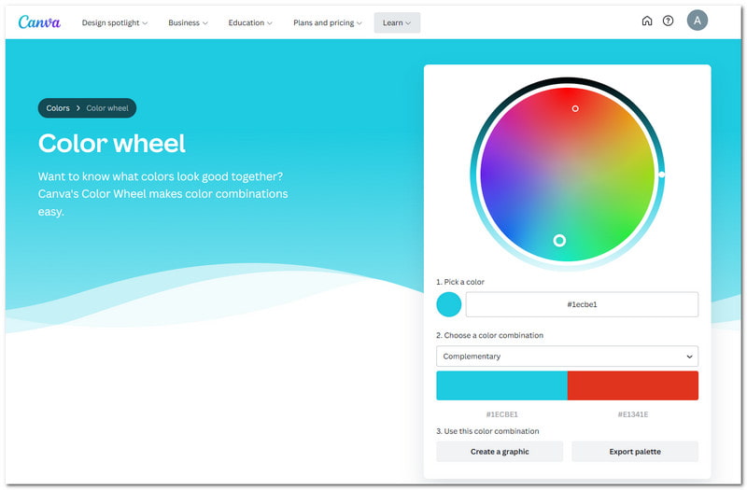Screen dimensions: 747x490
Task: Click the Color wheel heading
Action: 112,144
